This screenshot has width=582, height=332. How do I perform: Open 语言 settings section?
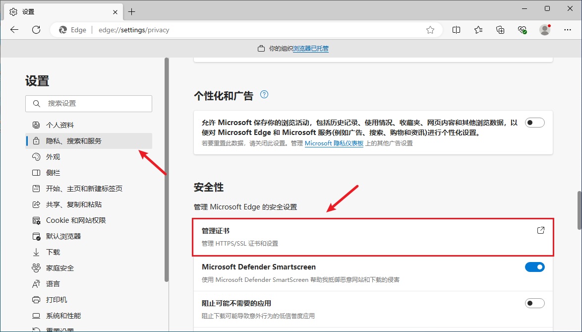pyautogui.click(x=89, y=284)
